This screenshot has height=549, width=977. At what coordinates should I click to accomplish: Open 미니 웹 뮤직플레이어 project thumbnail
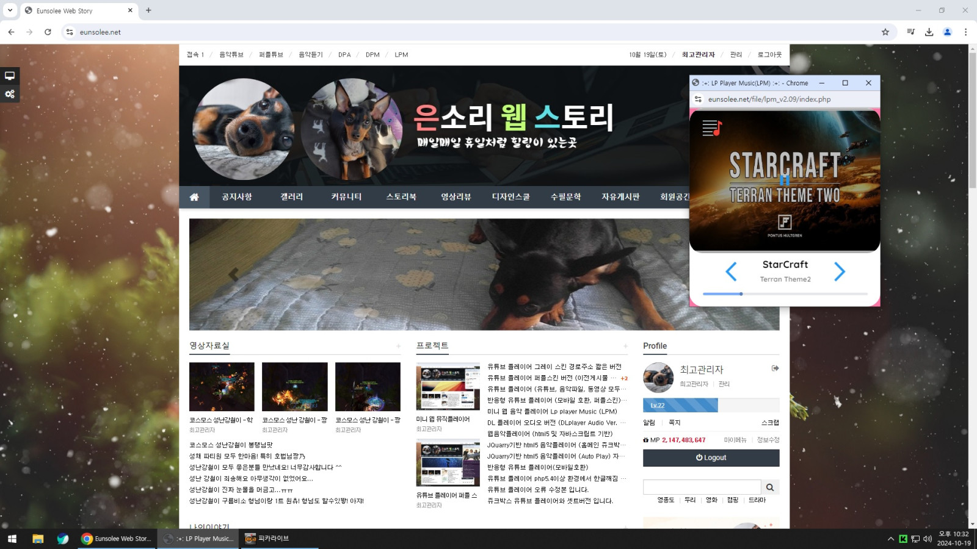pyautogui.click(x=448, y=387)
